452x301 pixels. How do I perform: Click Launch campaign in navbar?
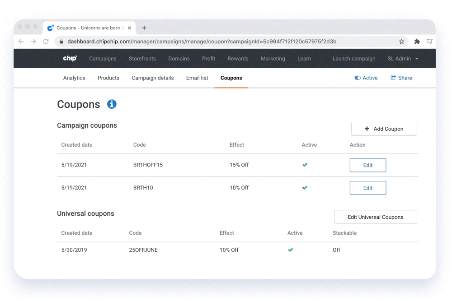(x=354, y=58)
